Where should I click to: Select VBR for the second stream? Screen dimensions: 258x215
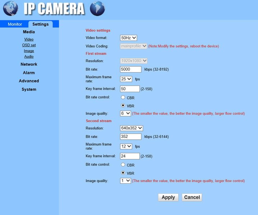tap(123, 173)
